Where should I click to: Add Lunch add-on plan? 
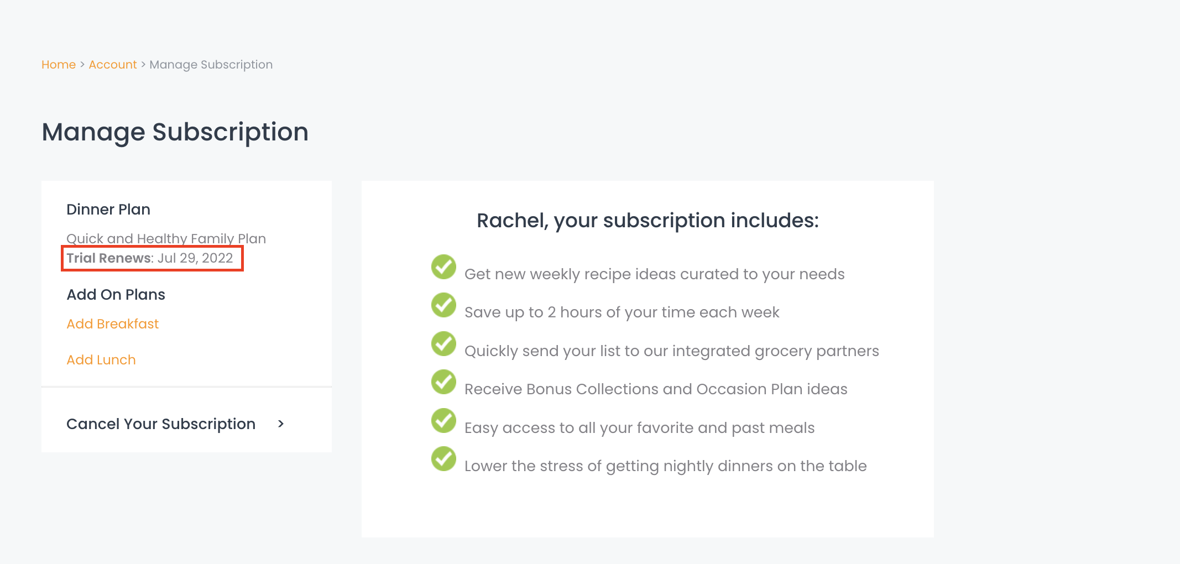tap(101, 360)
